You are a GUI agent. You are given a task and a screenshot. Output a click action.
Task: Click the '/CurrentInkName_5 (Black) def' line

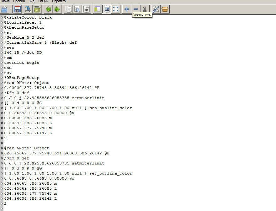pos(40,42)
